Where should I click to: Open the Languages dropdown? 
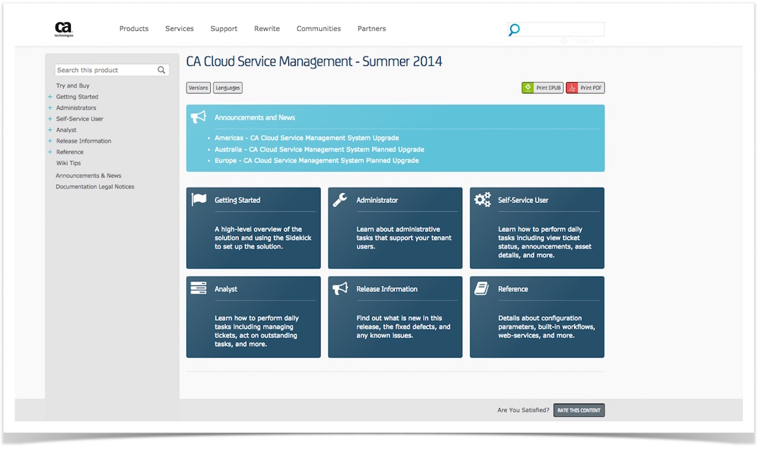click(x=228, y=87)
